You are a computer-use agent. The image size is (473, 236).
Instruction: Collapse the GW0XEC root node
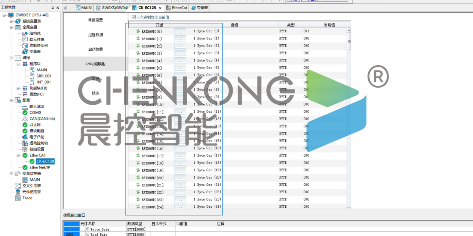click(4, 15)
